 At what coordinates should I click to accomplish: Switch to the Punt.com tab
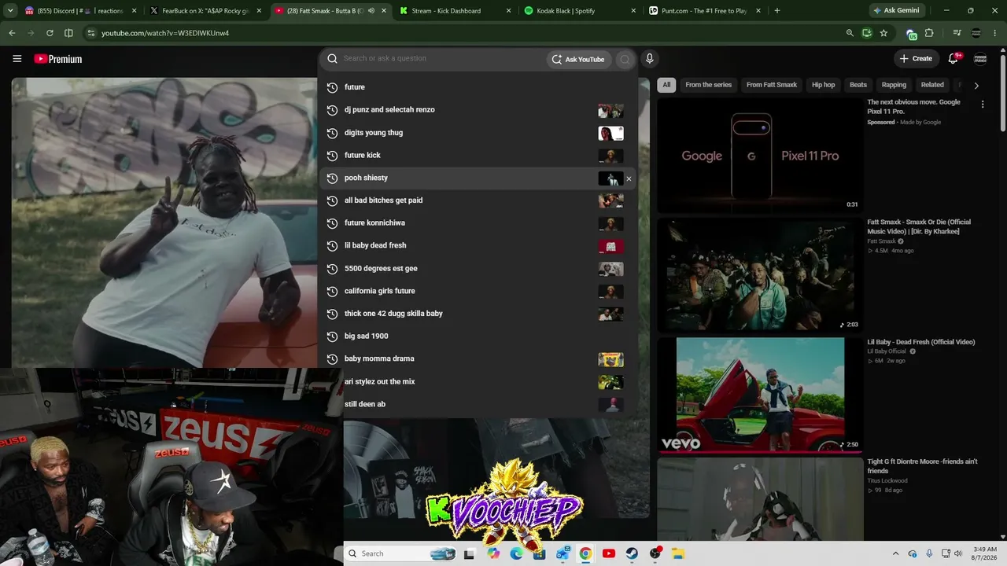pyautogui.click(x=706, y=11)
